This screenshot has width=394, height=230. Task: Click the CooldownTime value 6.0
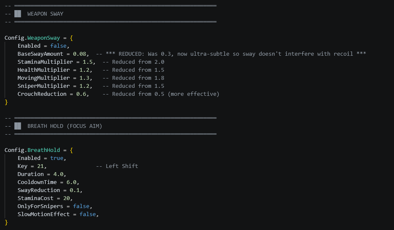72,182
